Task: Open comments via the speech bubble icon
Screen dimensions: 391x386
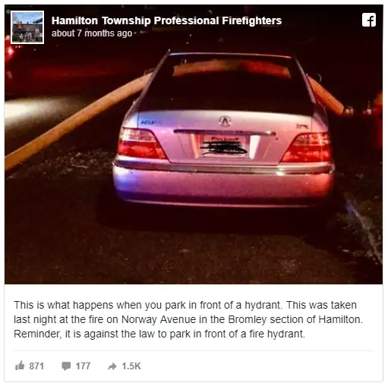Action: tap(66, 366)
